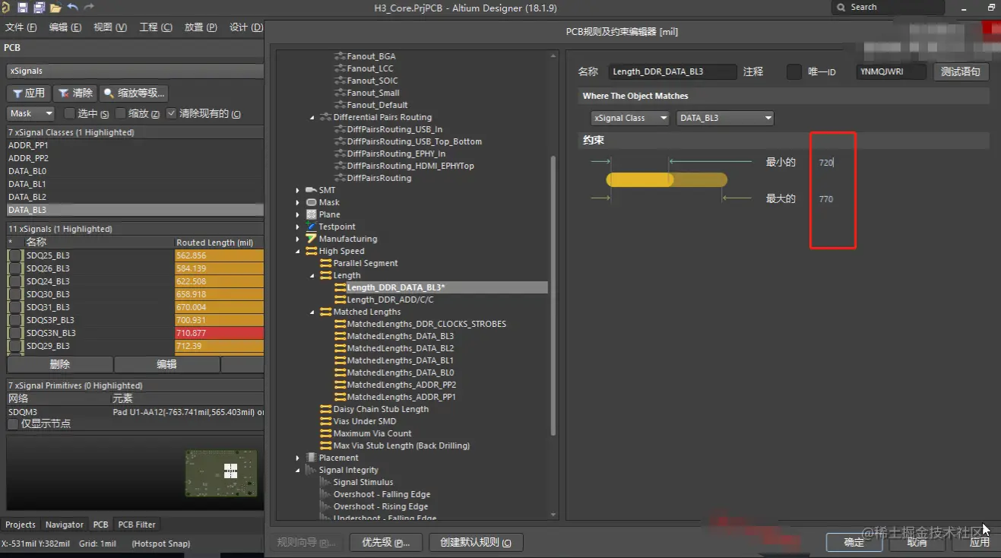This screenshot has width=1001, height=558.
Task: Check the box for SDQ31_BL3 row
Action: click(15, 307)
